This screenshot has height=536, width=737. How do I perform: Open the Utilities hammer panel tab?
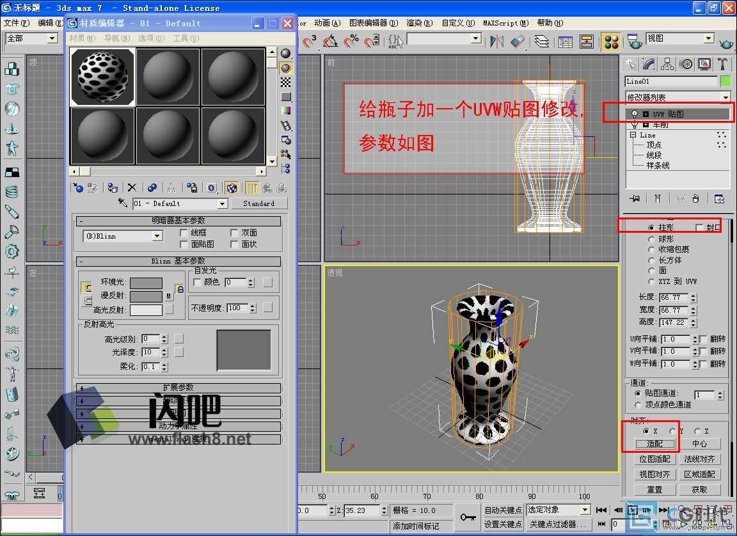pyautogui.click(x=722, y=64)
